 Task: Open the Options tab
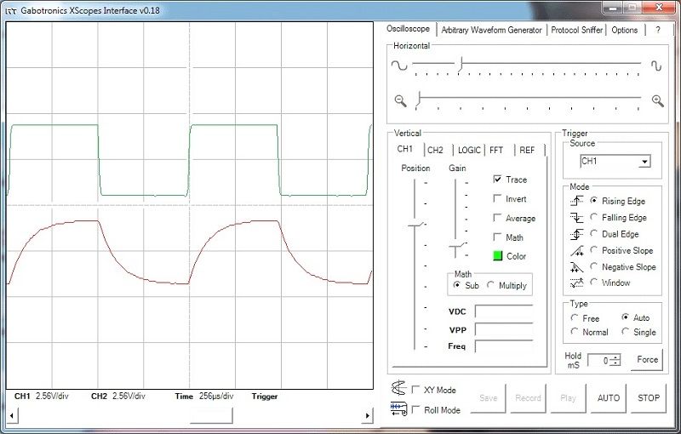tap(624, 30)
